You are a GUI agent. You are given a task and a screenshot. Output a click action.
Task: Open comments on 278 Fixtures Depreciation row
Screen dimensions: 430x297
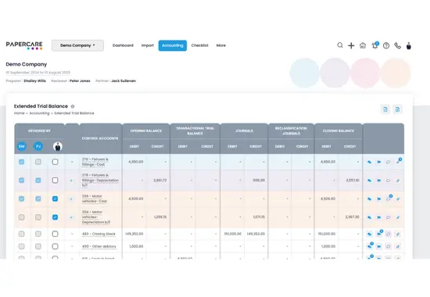pyautogui.click(x=388, y=181)
